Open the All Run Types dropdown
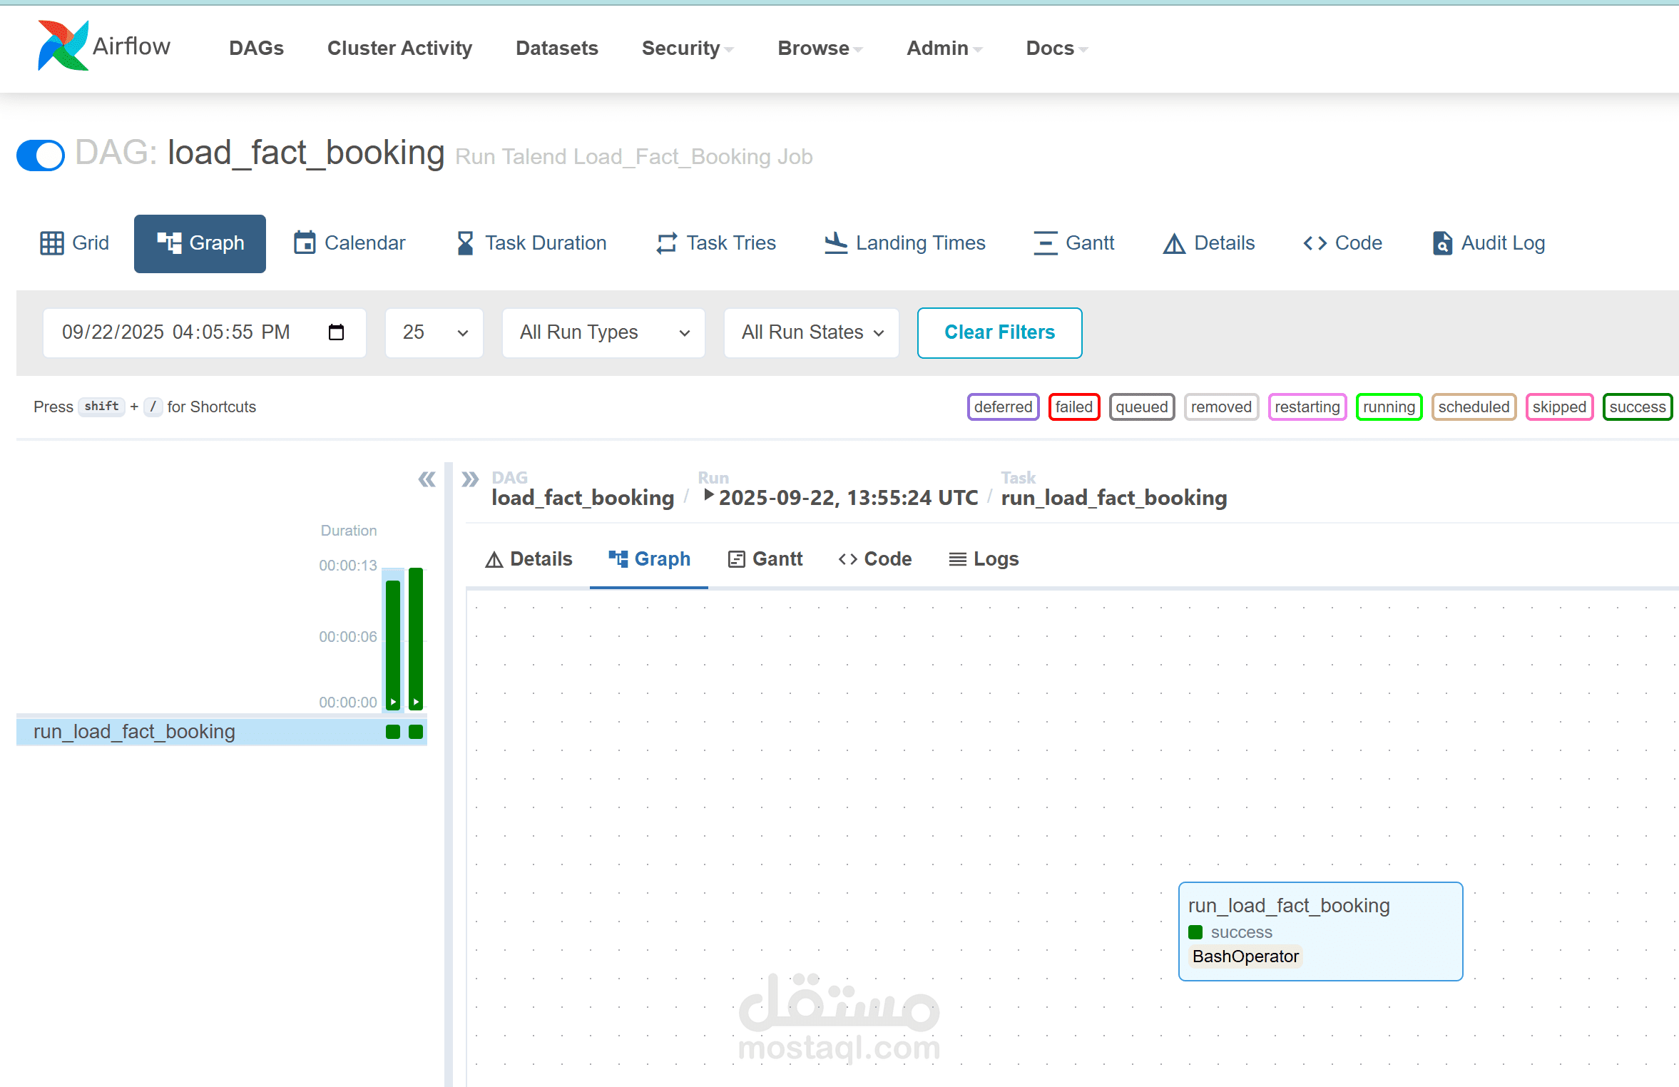 tap(603, 332)
